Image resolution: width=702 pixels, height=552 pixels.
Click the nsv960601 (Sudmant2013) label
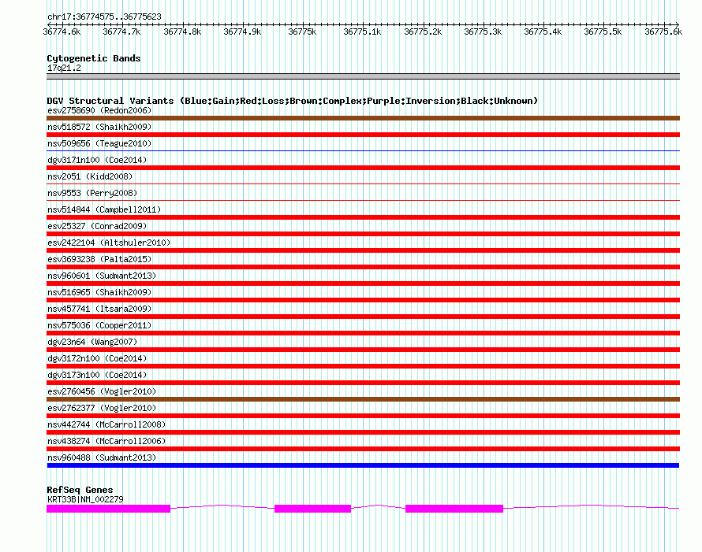(x=102, y=276)
